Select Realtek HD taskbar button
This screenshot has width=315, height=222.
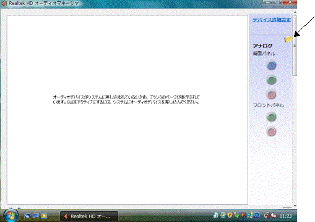tap(89, 216)
